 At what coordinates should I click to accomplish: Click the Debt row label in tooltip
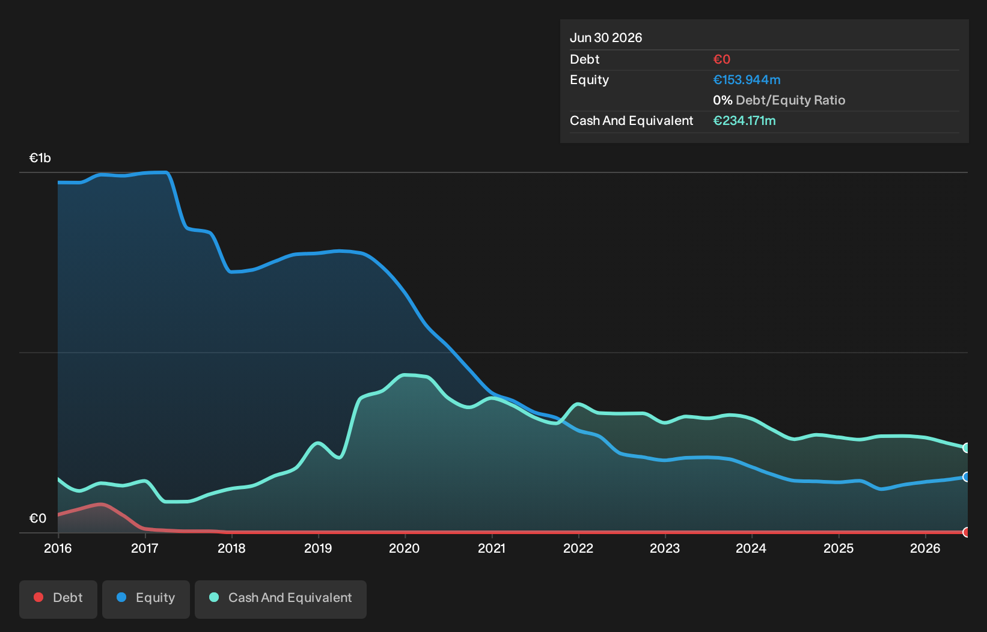click(585, 59)
